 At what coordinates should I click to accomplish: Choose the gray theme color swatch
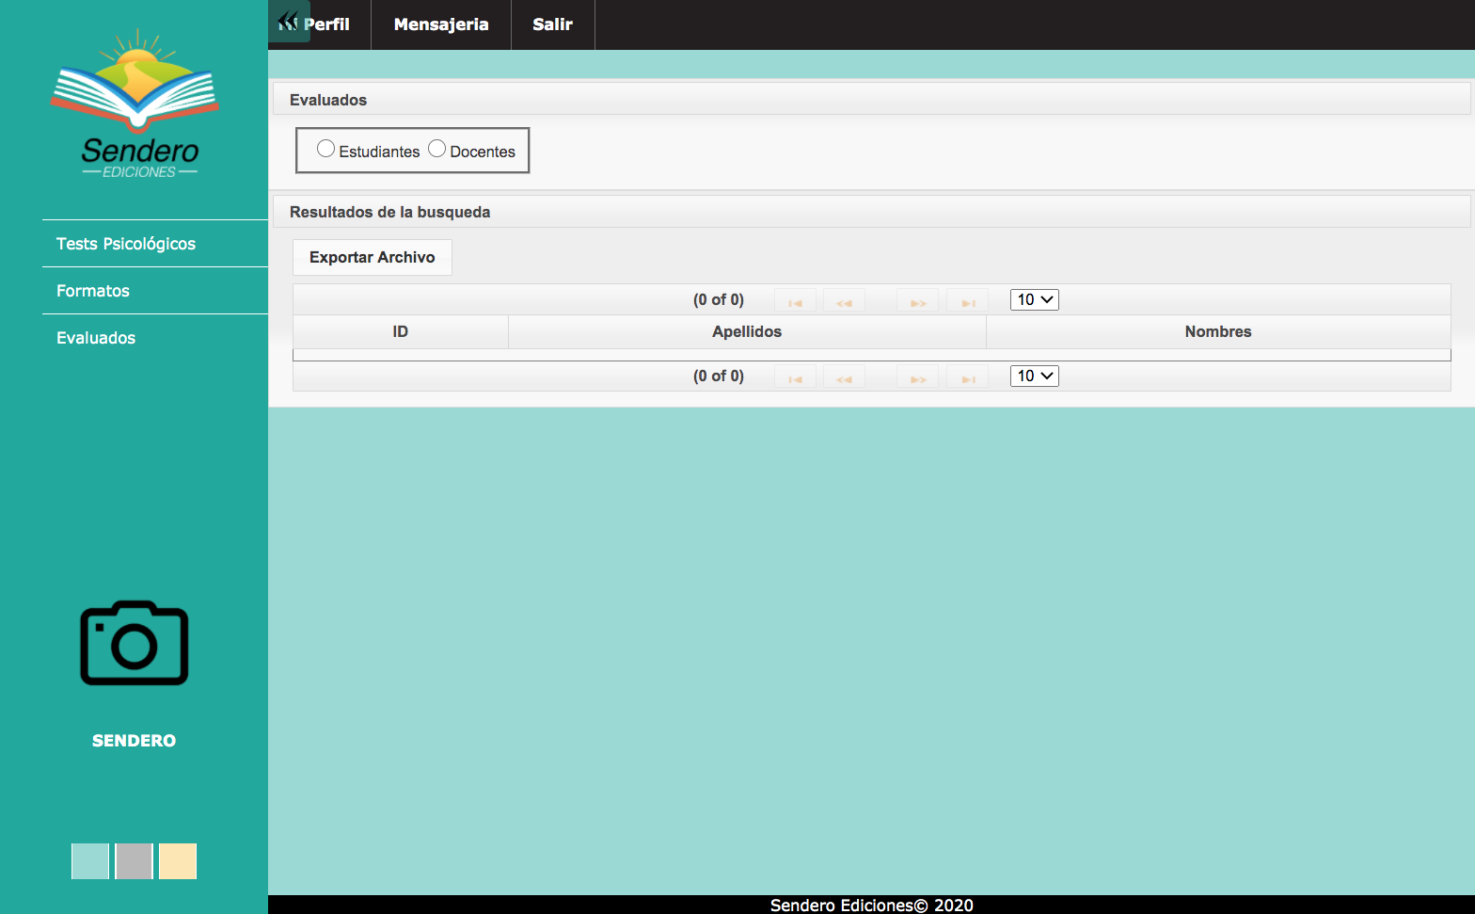coord(134,861)
